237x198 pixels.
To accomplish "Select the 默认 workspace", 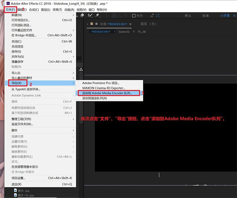I will (x=188, y=16).
